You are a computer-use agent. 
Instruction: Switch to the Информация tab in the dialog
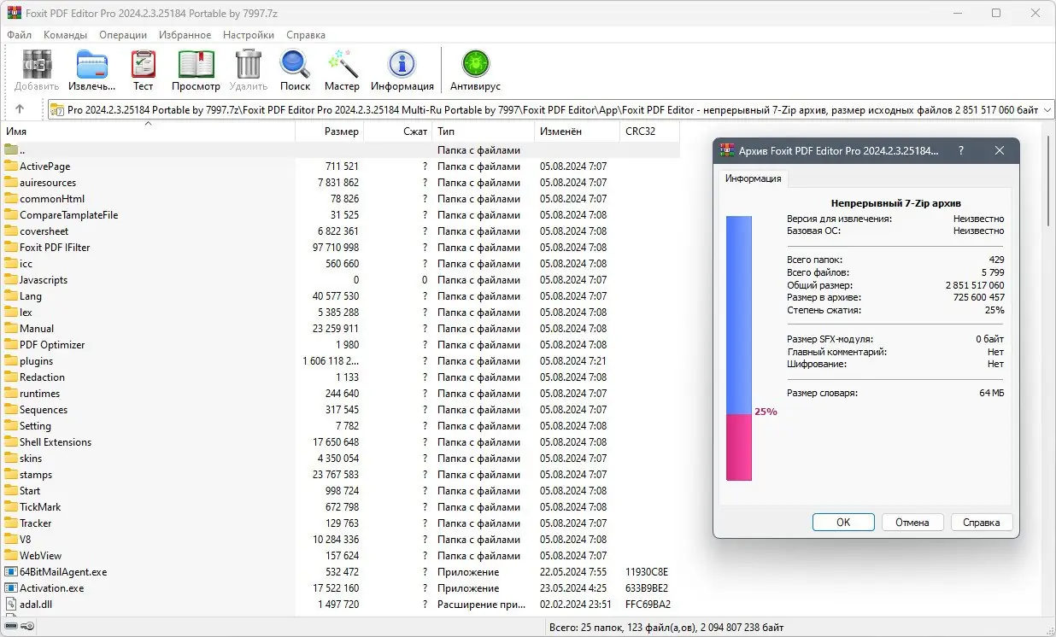(752, 178)
